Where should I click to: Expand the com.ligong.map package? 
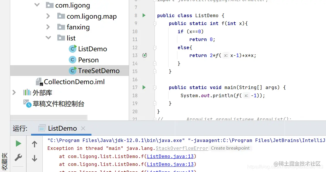[48, 16]
